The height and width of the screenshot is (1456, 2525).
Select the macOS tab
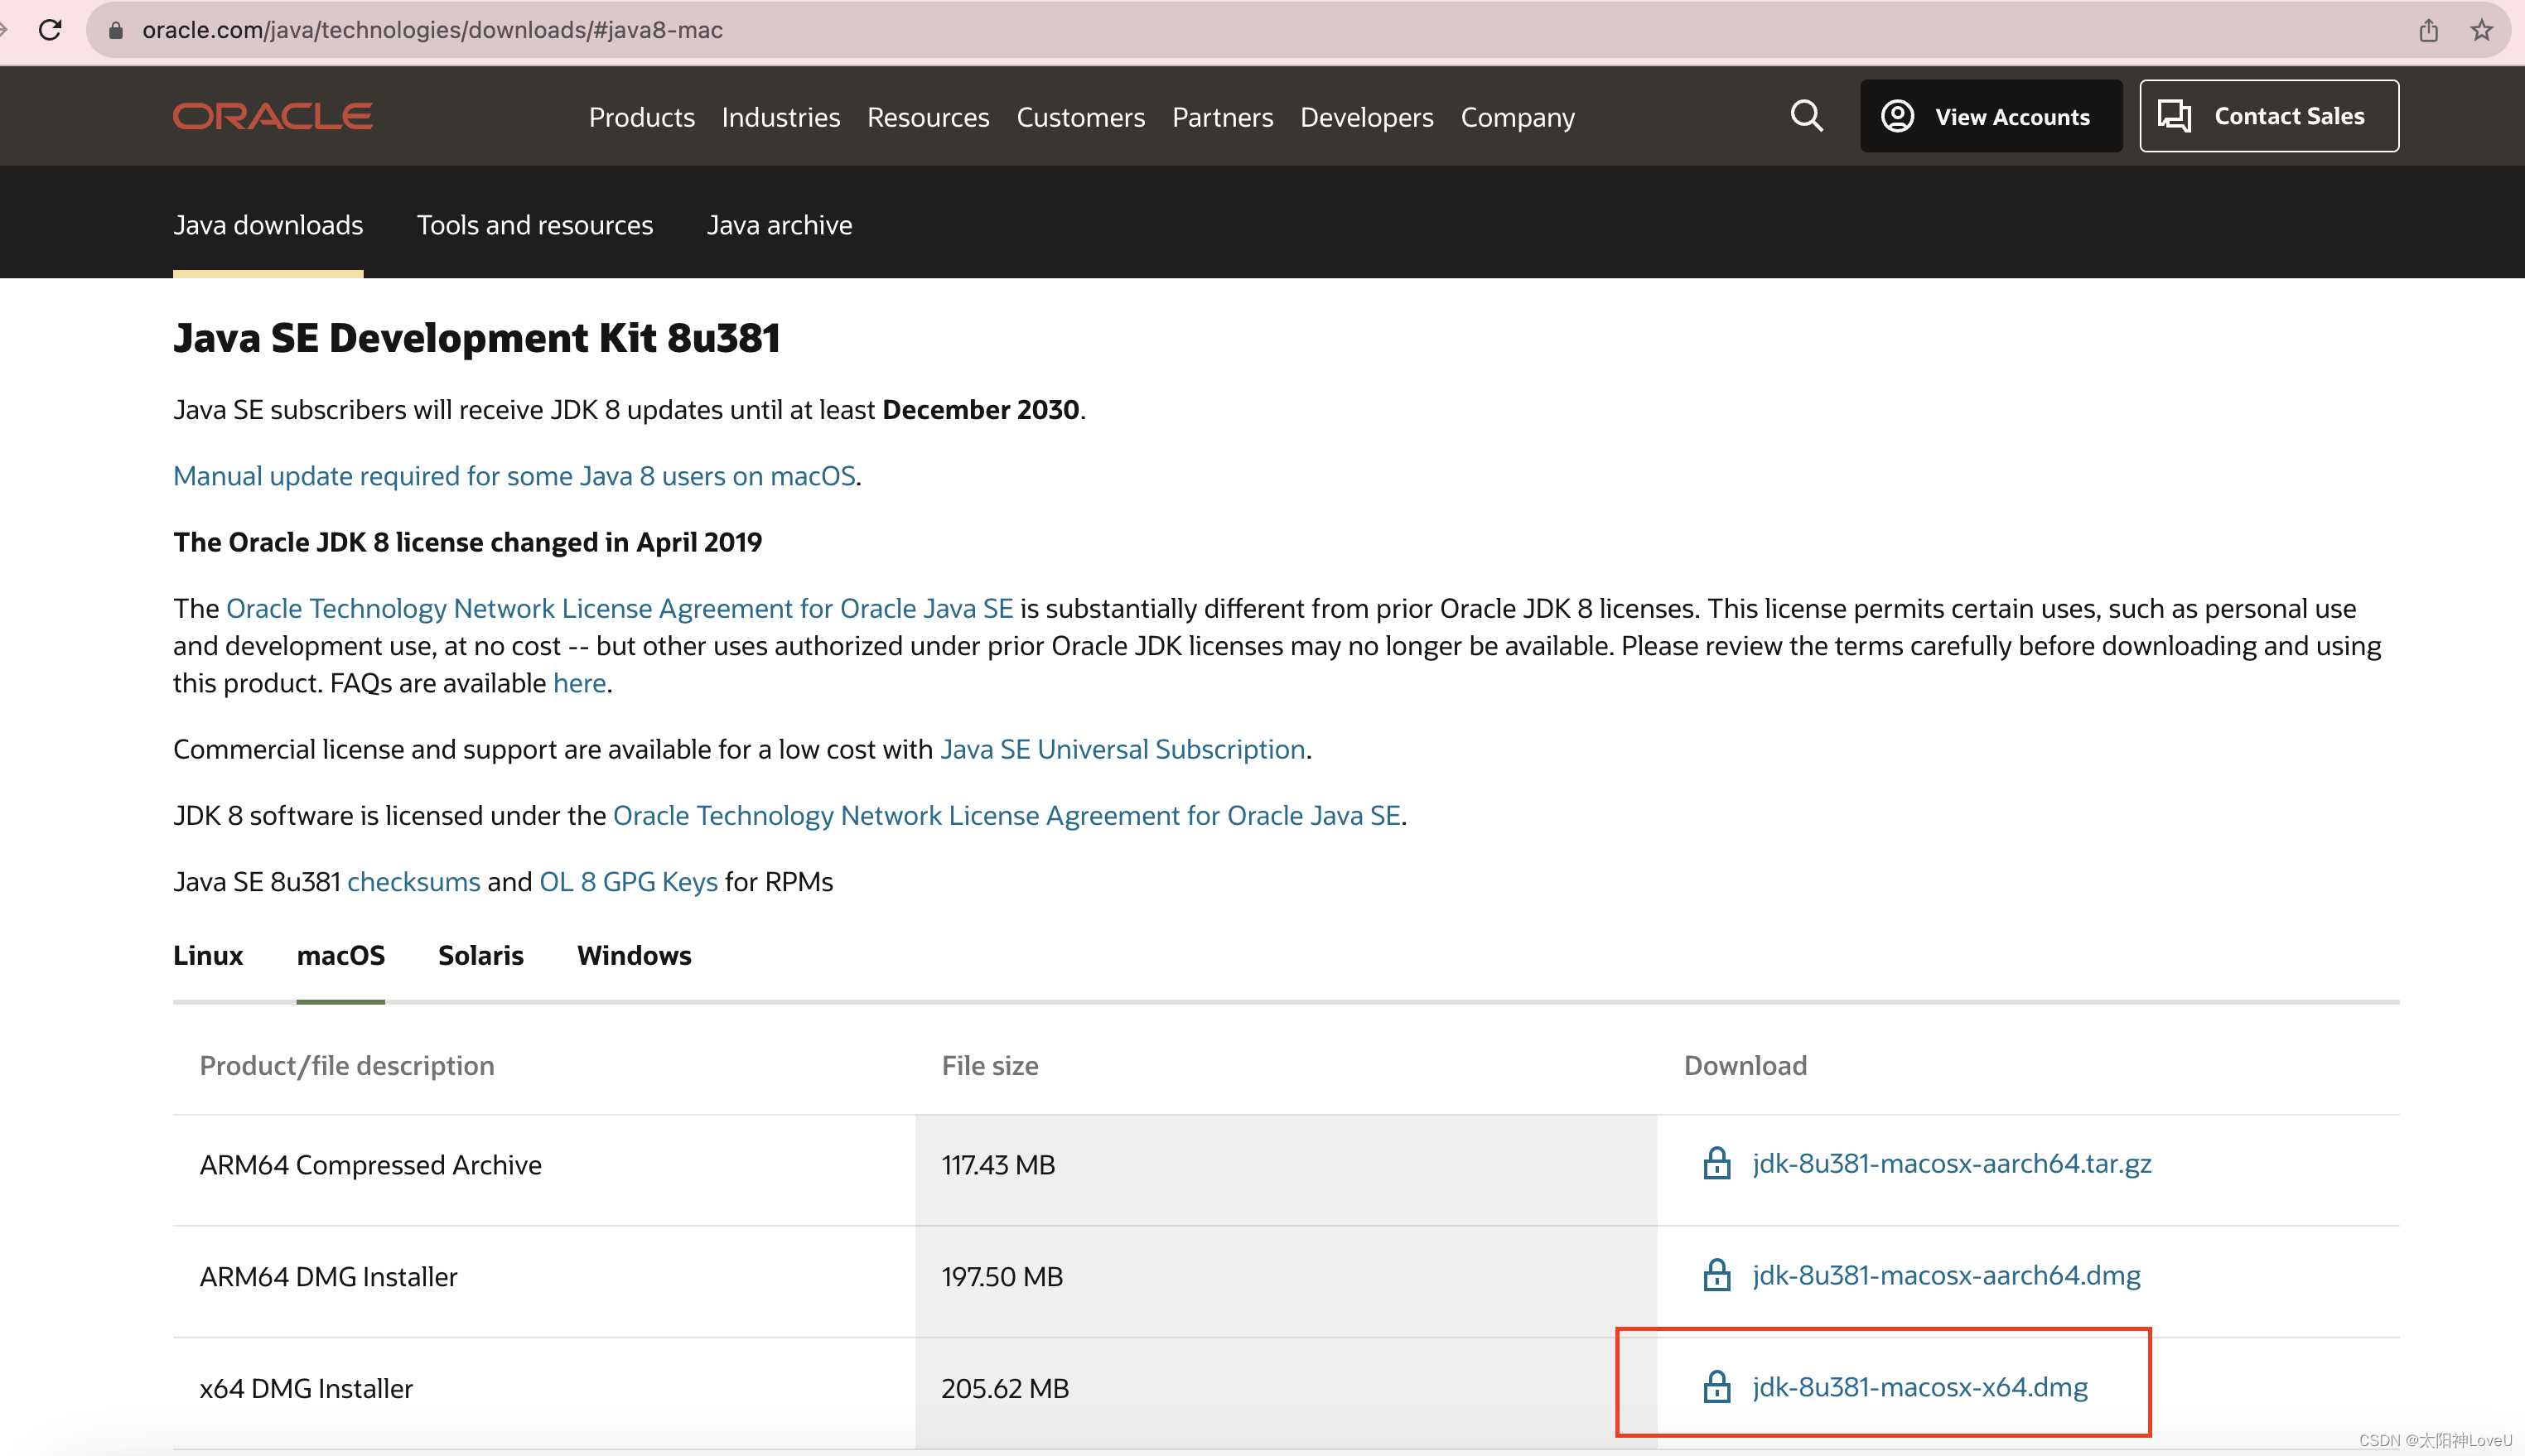341,955
